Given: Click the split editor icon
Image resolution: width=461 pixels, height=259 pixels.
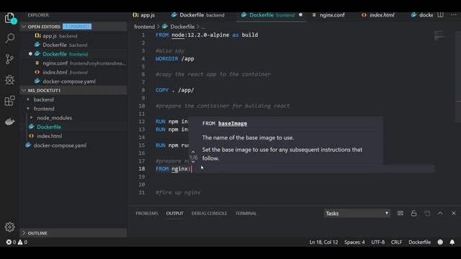Looking at the screenshot, I should (x=440, y=15).
